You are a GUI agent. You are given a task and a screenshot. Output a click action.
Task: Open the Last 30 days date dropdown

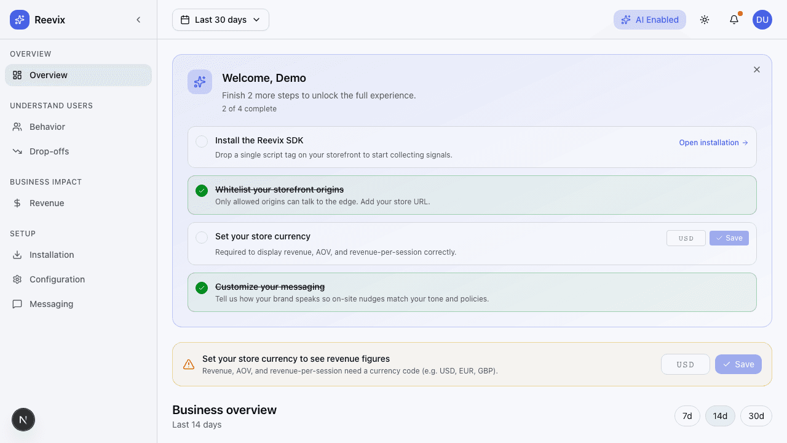pyautogui.click(x=221, y=20)
